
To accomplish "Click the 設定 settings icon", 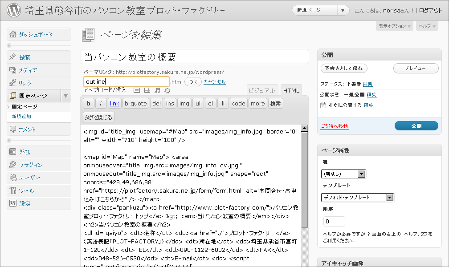I will point(13,203).
